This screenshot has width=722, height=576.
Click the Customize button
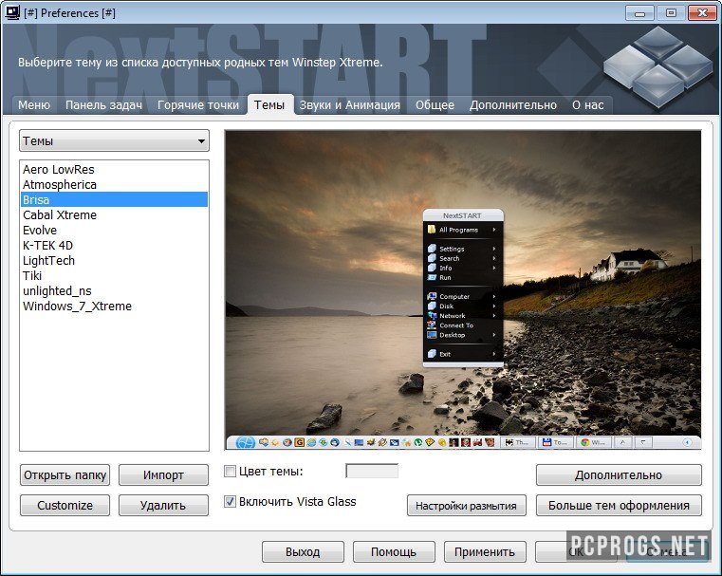coord(65,506)
